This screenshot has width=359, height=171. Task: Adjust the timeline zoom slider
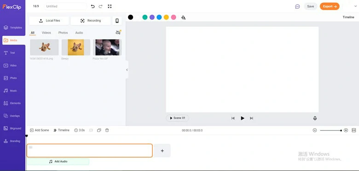(331, 131)
